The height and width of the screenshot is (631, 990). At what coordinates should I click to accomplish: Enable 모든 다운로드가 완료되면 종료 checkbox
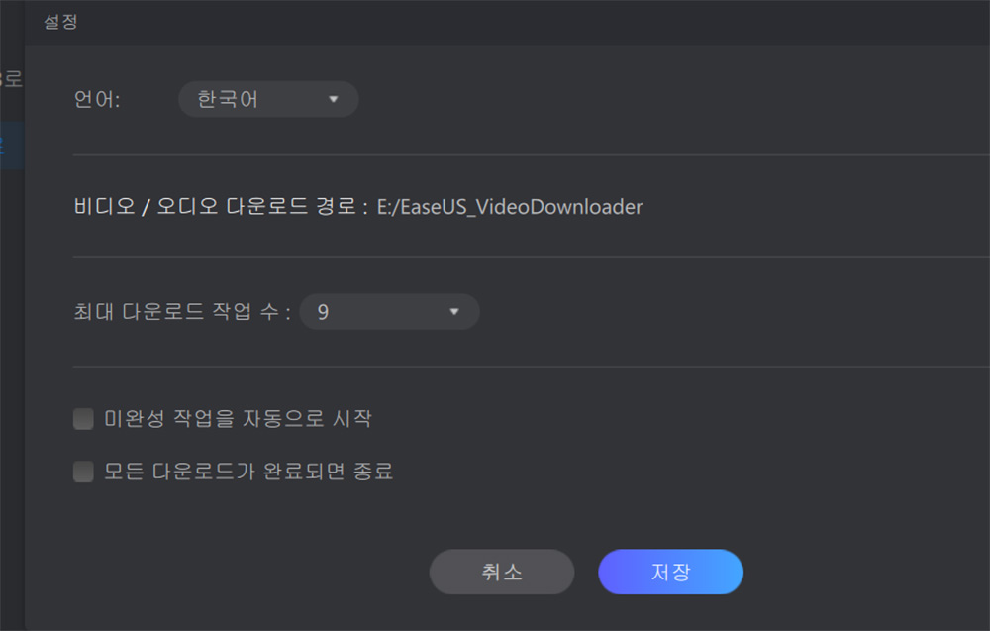(x=83, y=472)
